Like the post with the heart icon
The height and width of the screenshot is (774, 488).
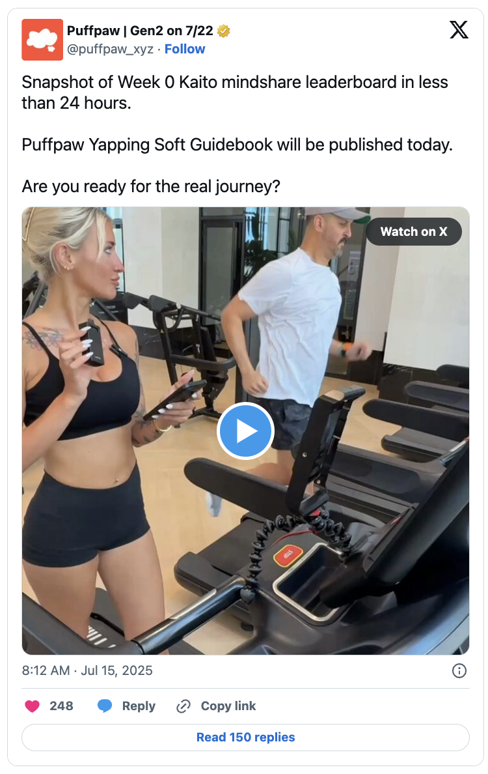point(32,706)
